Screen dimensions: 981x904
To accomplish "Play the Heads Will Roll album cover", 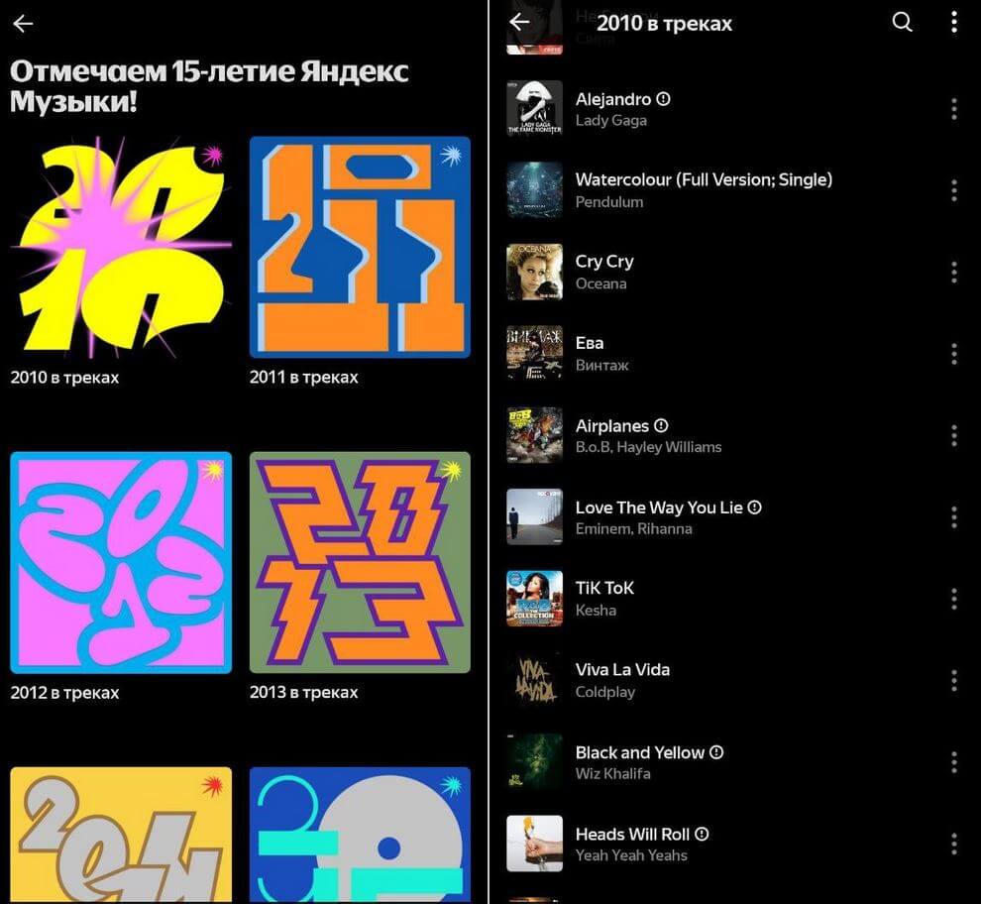I will coord(534,844).
